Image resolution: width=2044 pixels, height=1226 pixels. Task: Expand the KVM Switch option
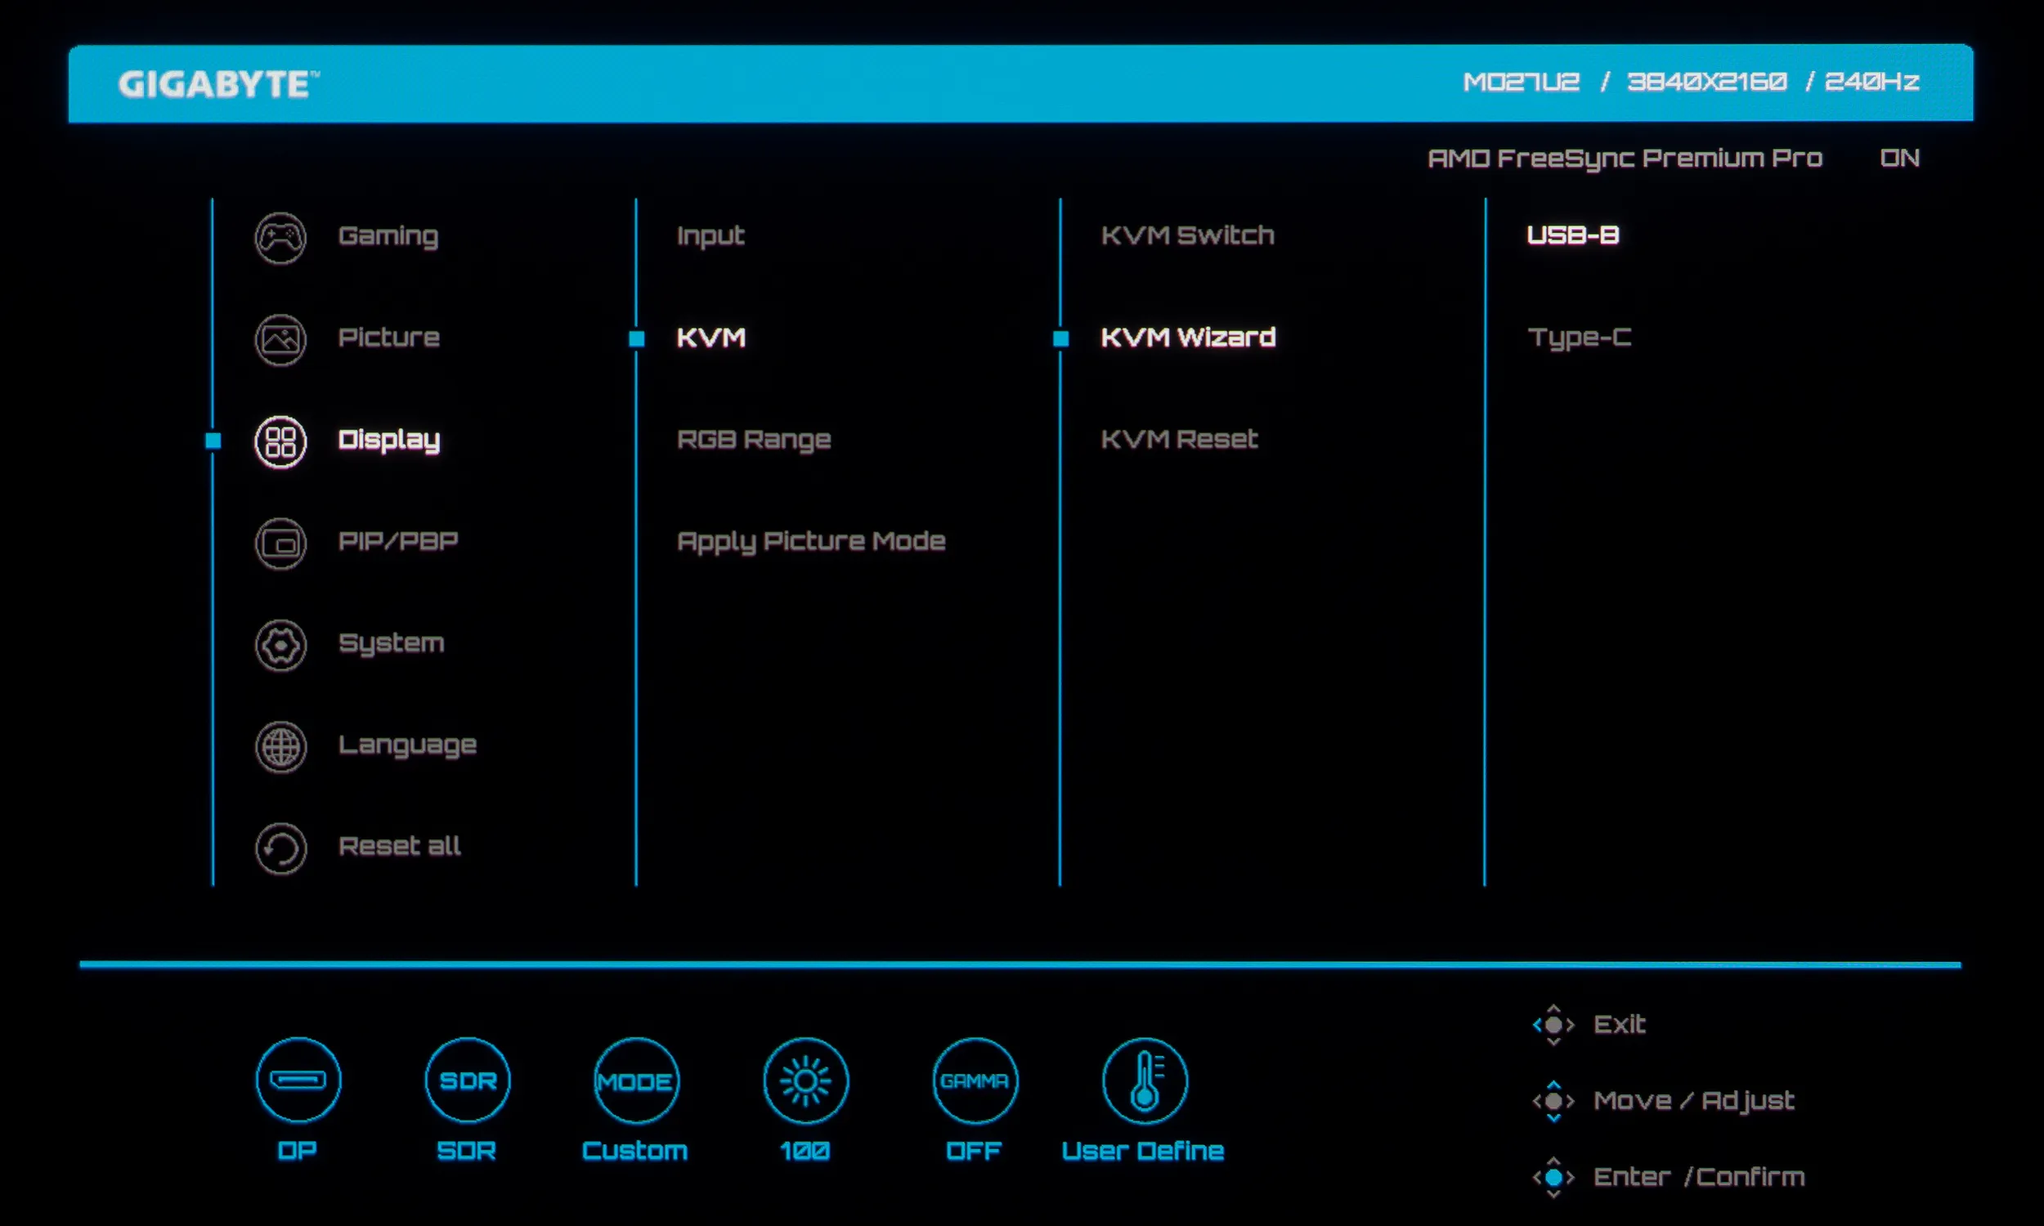(x=1187, y=235)
